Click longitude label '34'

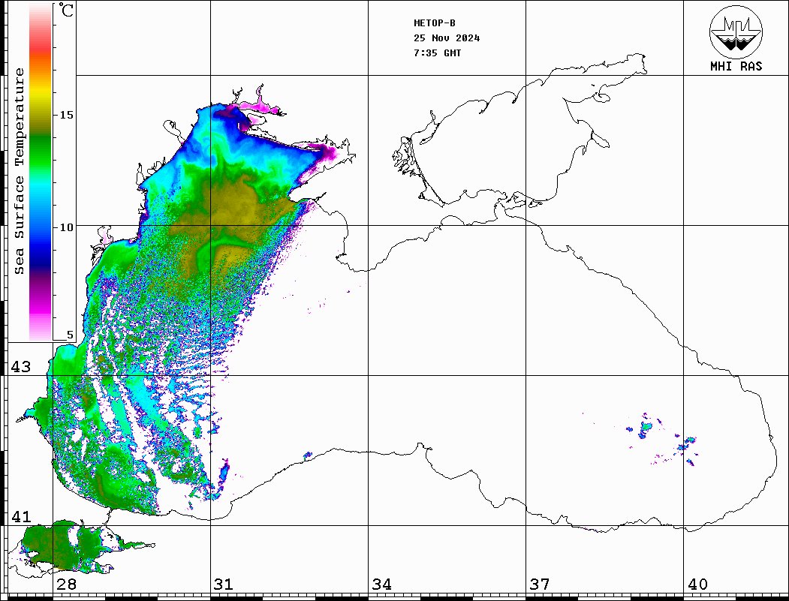tap(382, 584)
